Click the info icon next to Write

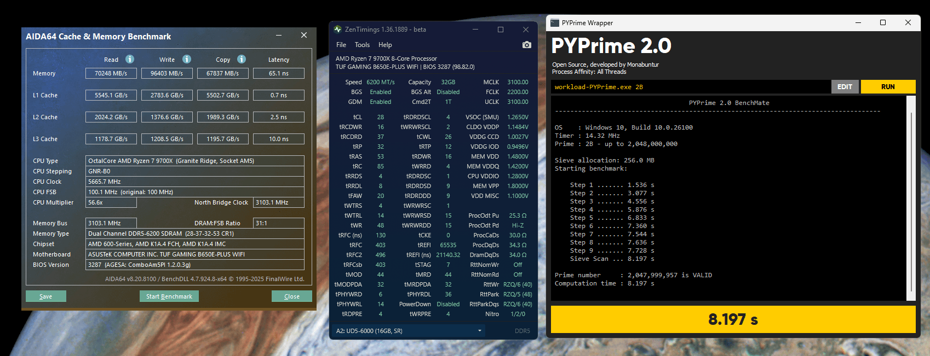[x=187, y=59]
